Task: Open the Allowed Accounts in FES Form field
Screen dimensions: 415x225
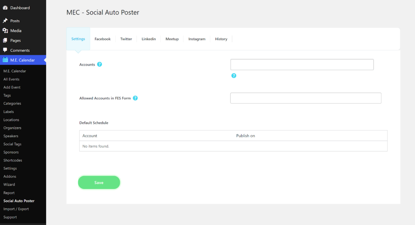Action: point(306,98)
